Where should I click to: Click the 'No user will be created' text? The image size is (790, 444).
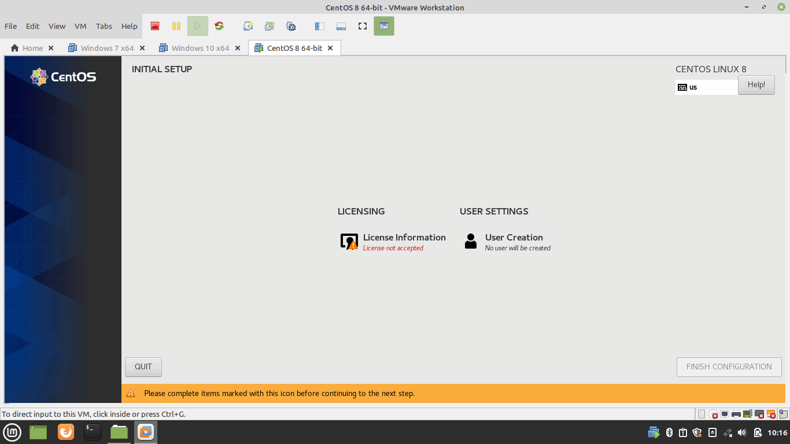pyautogui.click(x=518, y=248)
